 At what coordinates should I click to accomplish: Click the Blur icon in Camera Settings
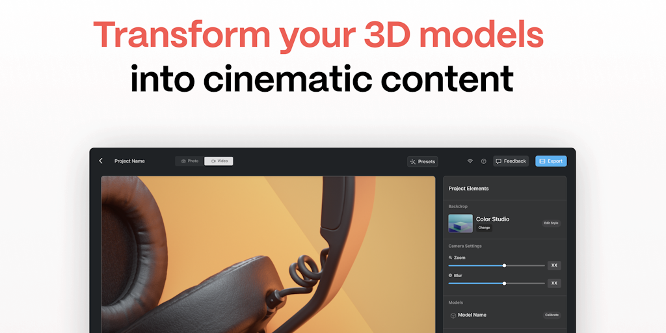coord(450,275)
